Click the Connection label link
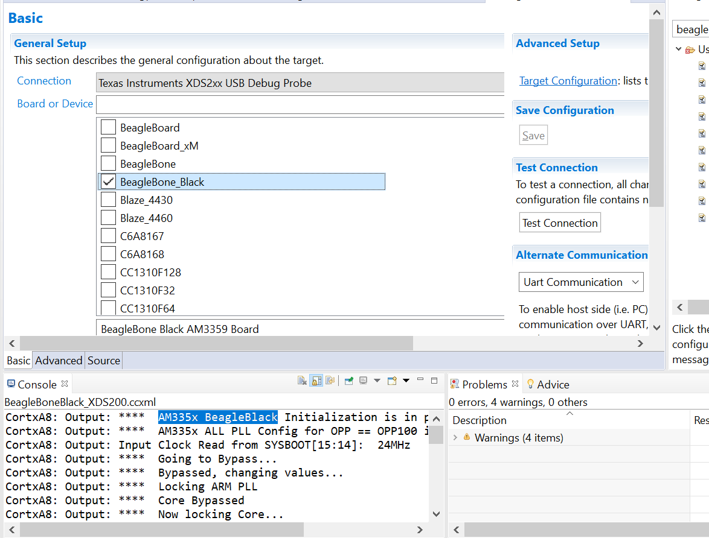The width and height of the screenshot is (709, 538). [44, 81]
